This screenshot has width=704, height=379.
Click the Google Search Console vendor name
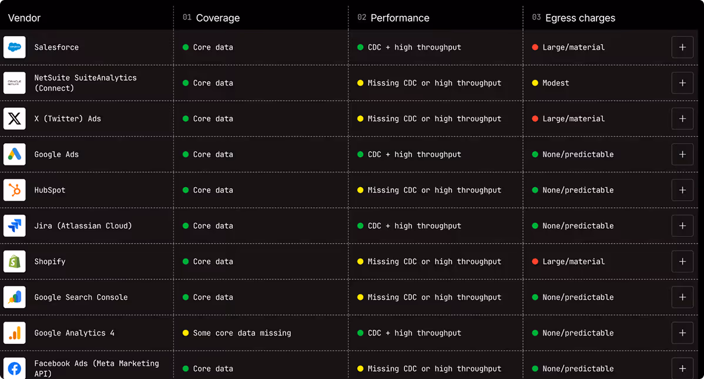click(81, 297)
